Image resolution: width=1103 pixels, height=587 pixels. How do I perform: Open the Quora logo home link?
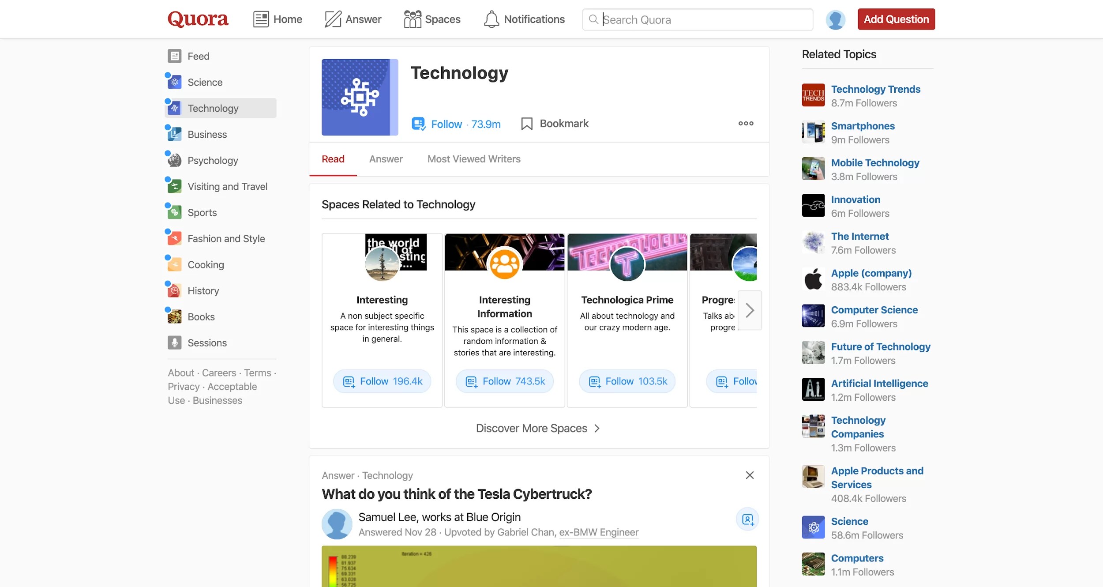[x=198, y=19]
